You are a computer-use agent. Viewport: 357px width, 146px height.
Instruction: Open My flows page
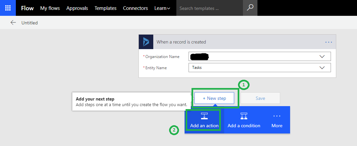point(50,8)
